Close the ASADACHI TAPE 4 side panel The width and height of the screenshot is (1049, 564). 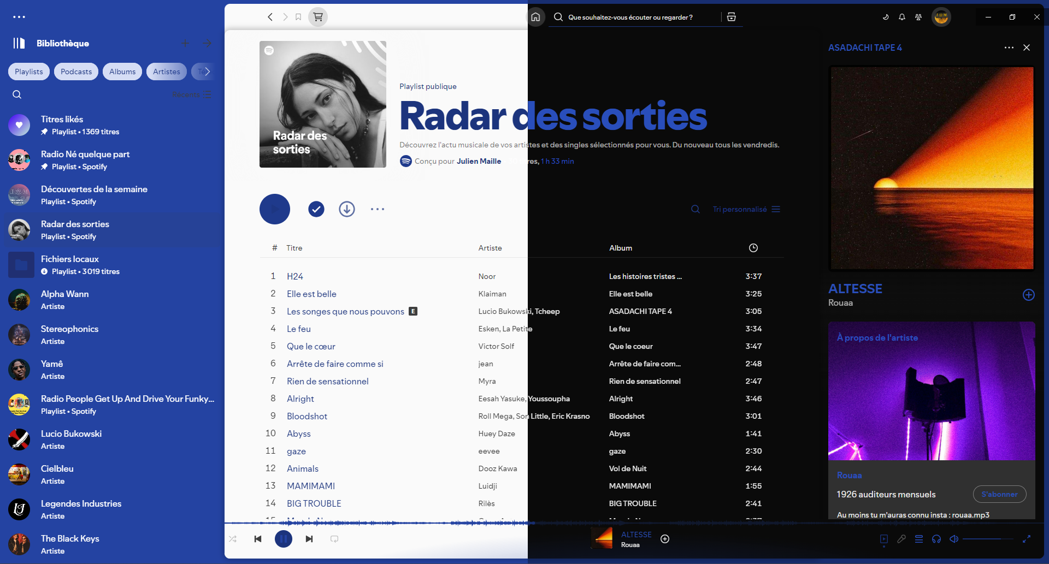click(x=1027, y=48)
